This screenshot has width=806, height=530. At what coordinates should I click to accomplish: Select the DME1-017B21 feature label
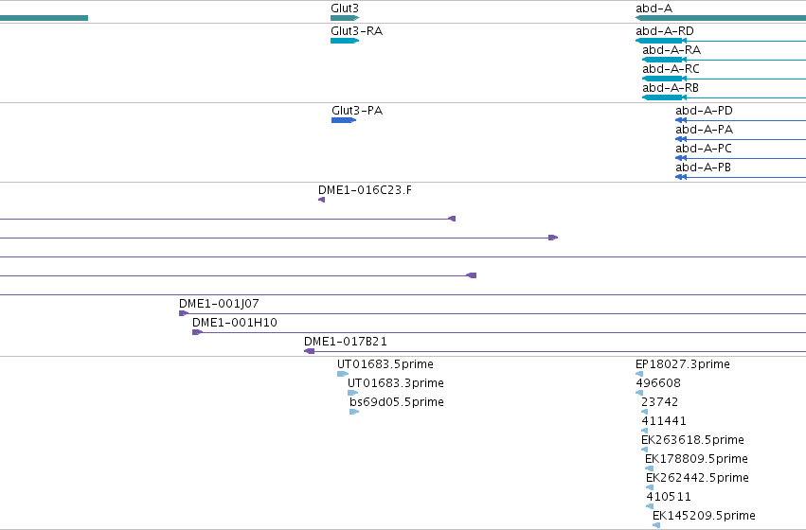click(346, 342)
